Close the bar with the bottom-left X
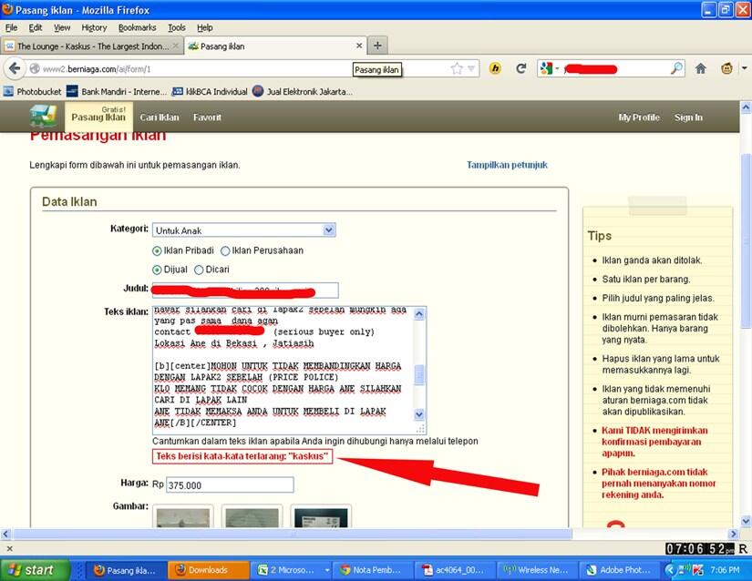752x581 pixels. click(x=9, y=548)
